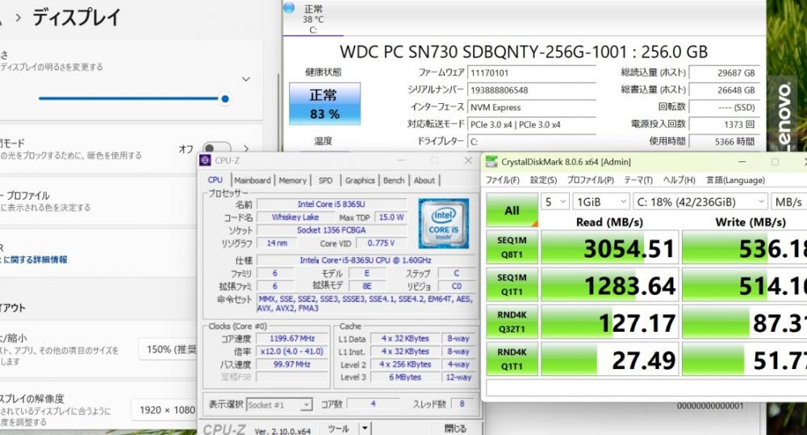Run the SEQ1M Q8T1 test button
The height and width of the screenshot is (435, 807).
[512, 247]
